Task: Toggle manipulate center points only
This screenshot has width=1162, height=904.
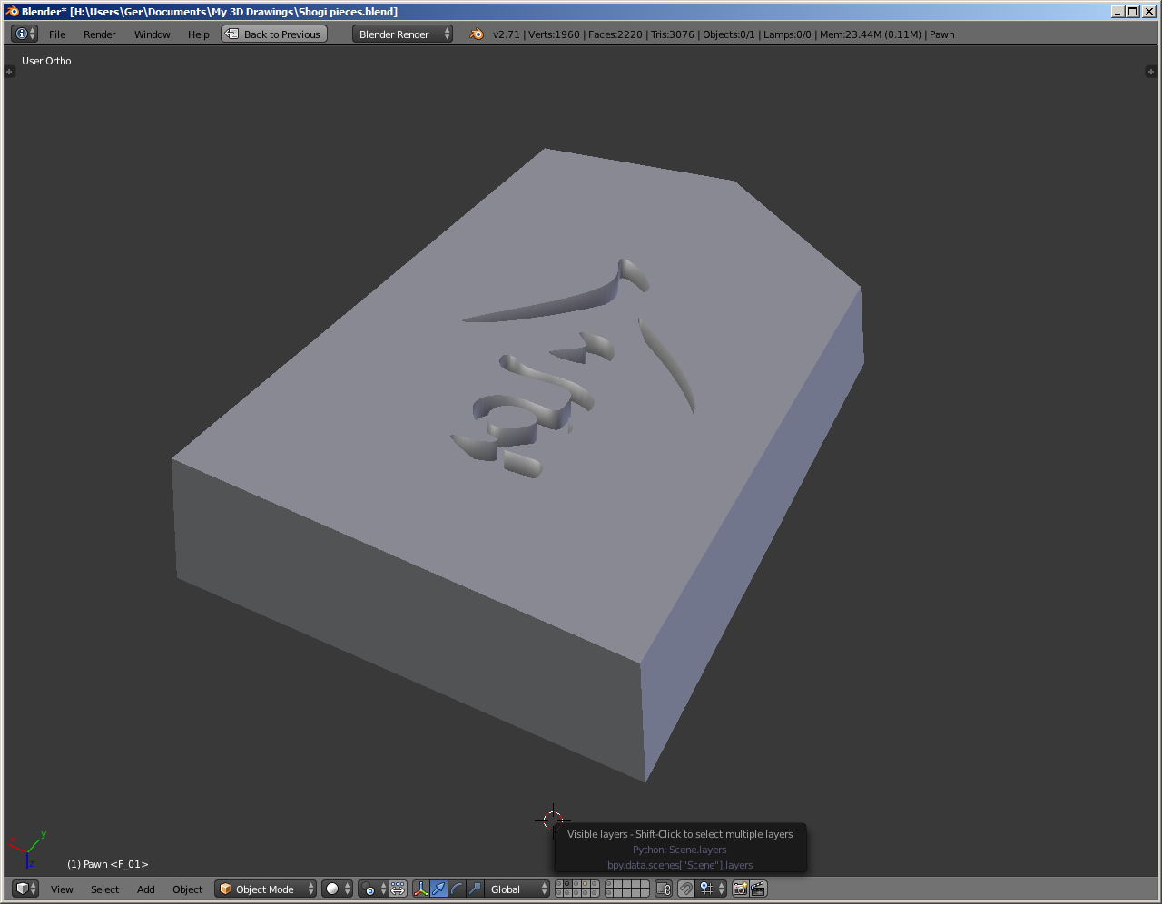Action: (x=398, y=889)
